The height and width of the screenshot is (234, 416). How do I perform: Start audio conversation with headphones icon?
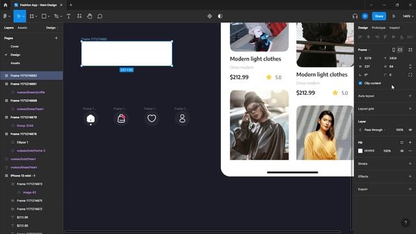pos(355,16)
